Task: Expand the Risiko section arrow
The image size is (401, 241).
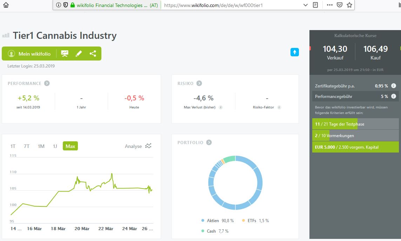Action: pyautogui.click(x=199, y=83)
